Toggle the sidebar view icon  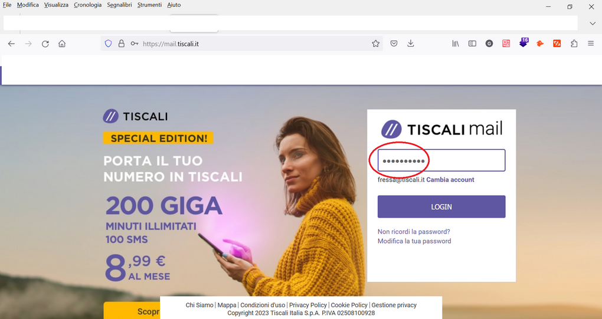tap(472, 44)
